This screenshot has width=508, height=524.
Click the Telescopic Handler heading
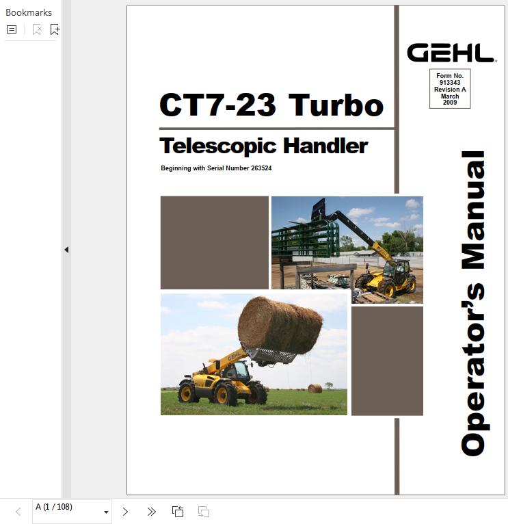pos(263,146)
